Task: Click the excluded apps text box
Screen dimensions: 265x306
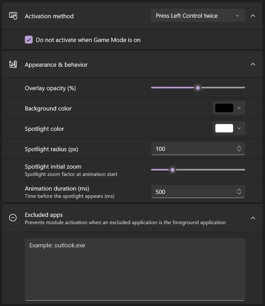Action: coord(135,269)
